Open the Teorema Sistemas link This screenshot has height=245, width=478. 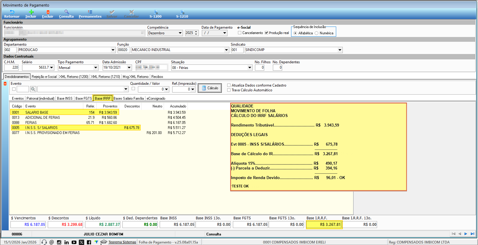coord(122,242)
